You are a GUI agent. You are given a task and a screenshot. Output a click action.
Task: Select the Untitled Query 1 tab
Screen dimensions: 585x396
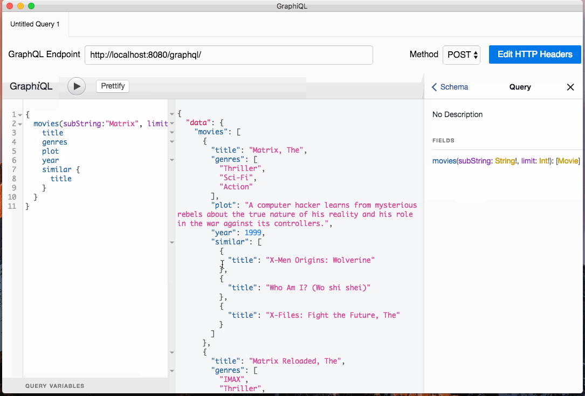[35, 24]
